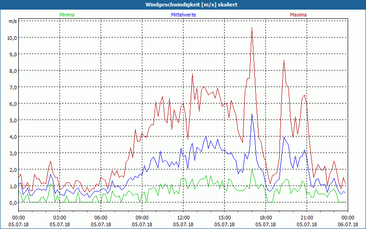Screen dimensions: 366x229
Task: Click the m/s unit label on the y-axis
Action: point(12,21)
